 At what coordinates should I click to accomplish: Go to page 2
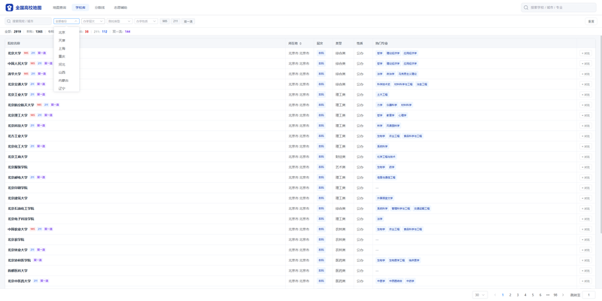pyautogui.click(x=510, y=295)
